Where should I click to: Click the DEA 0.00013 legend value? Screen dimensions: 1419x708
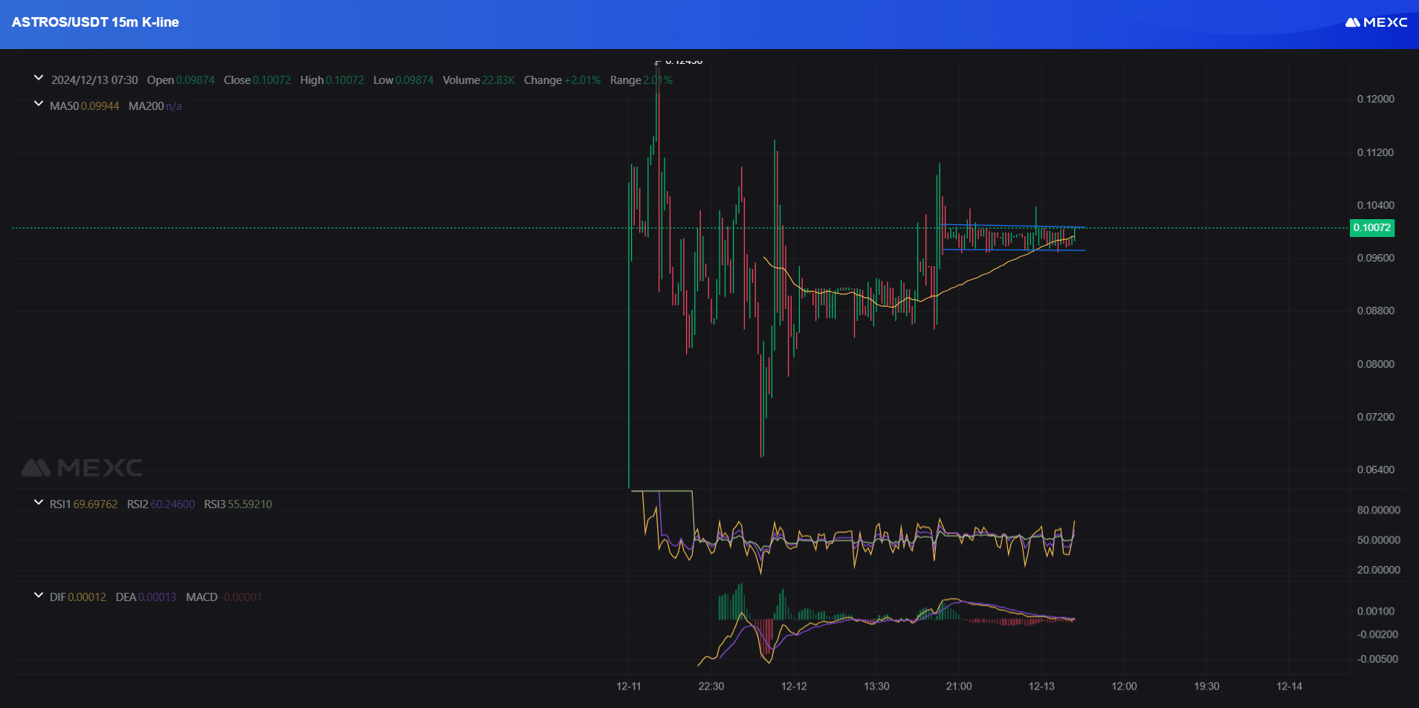tap(146, 597)
